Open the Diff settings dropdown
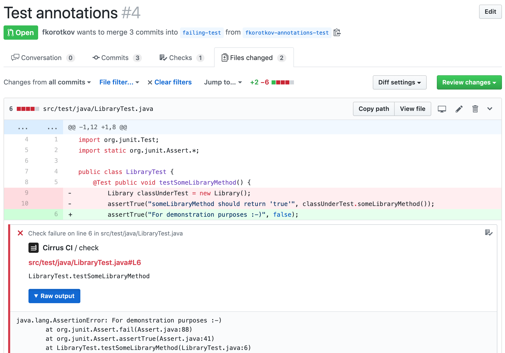The height and width of the screenshot is (353, 505). click(x=399, y=82)
